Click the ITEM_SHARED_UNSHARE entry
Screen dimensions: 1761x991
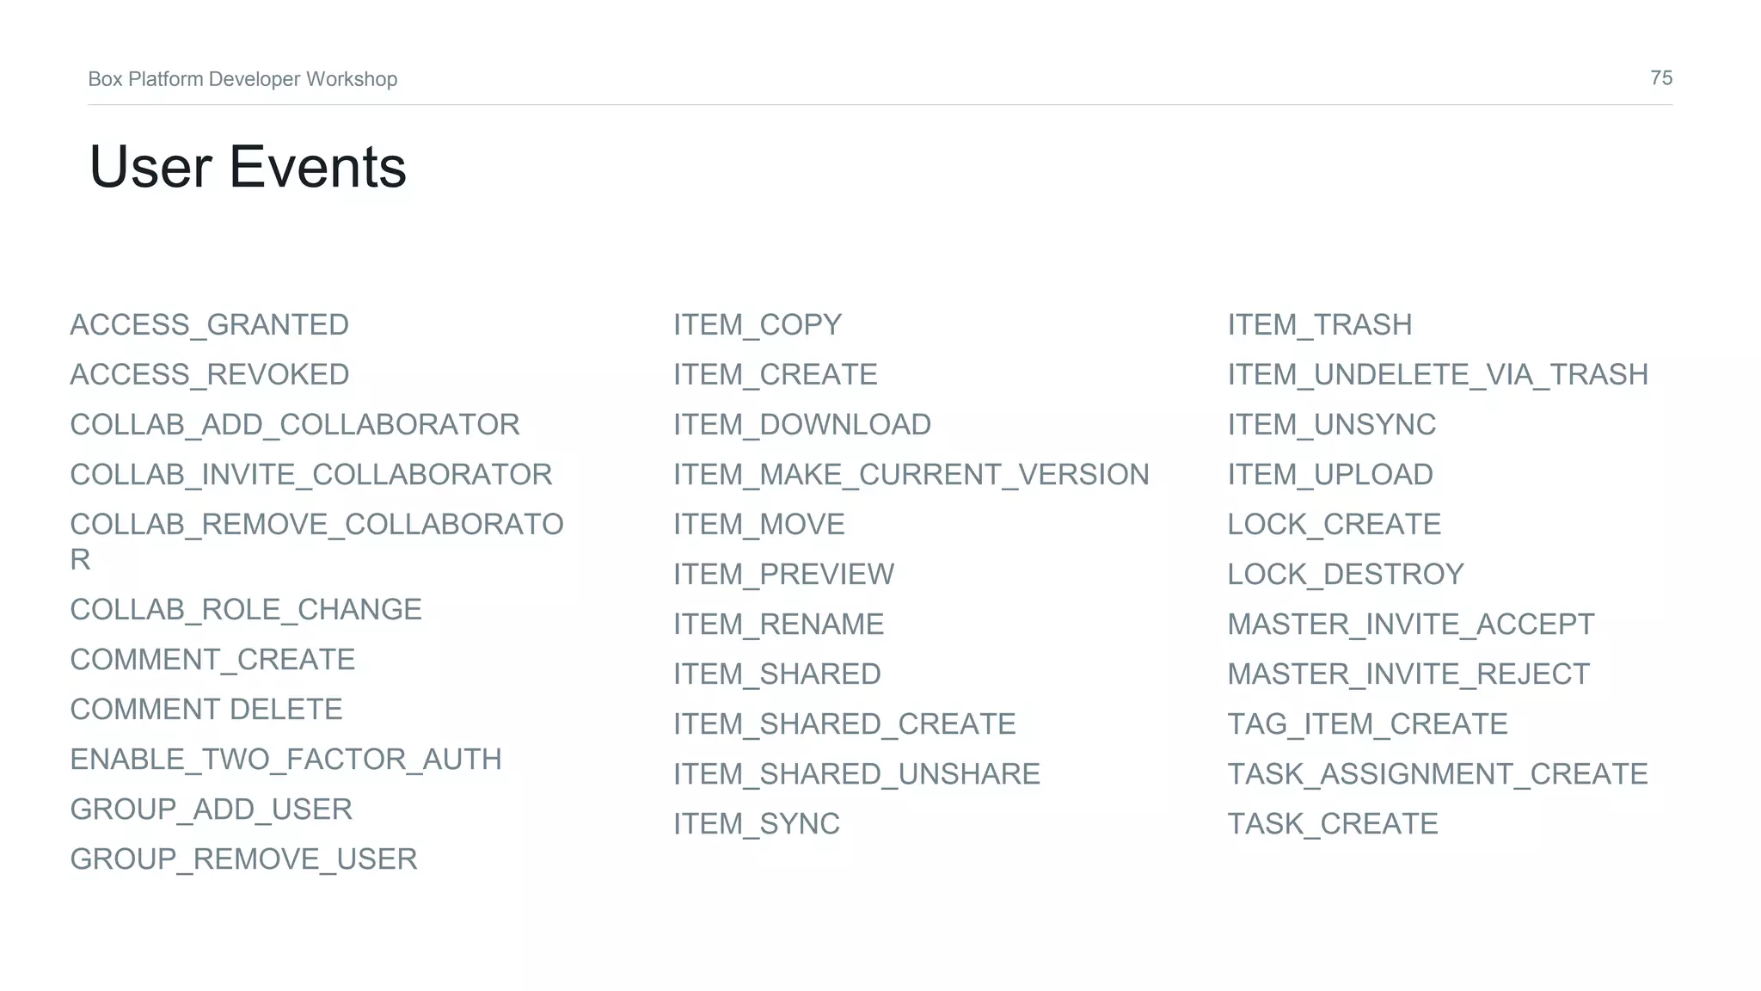tap(856, 773)
